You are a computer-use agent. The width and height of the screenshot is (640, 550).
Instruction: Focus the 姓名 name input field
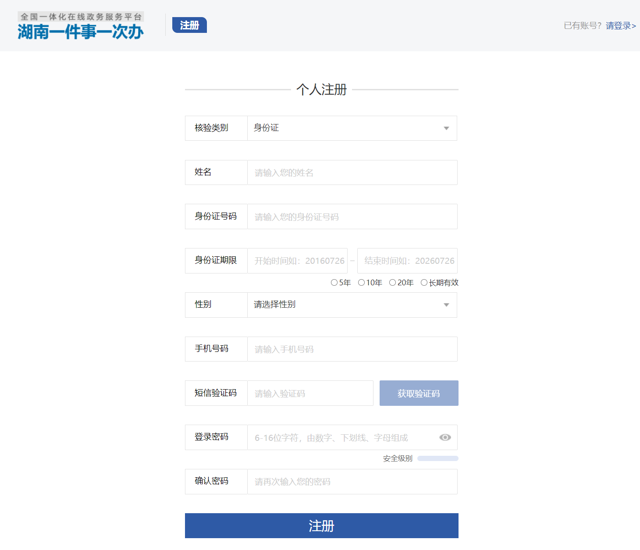click(352, 173)
